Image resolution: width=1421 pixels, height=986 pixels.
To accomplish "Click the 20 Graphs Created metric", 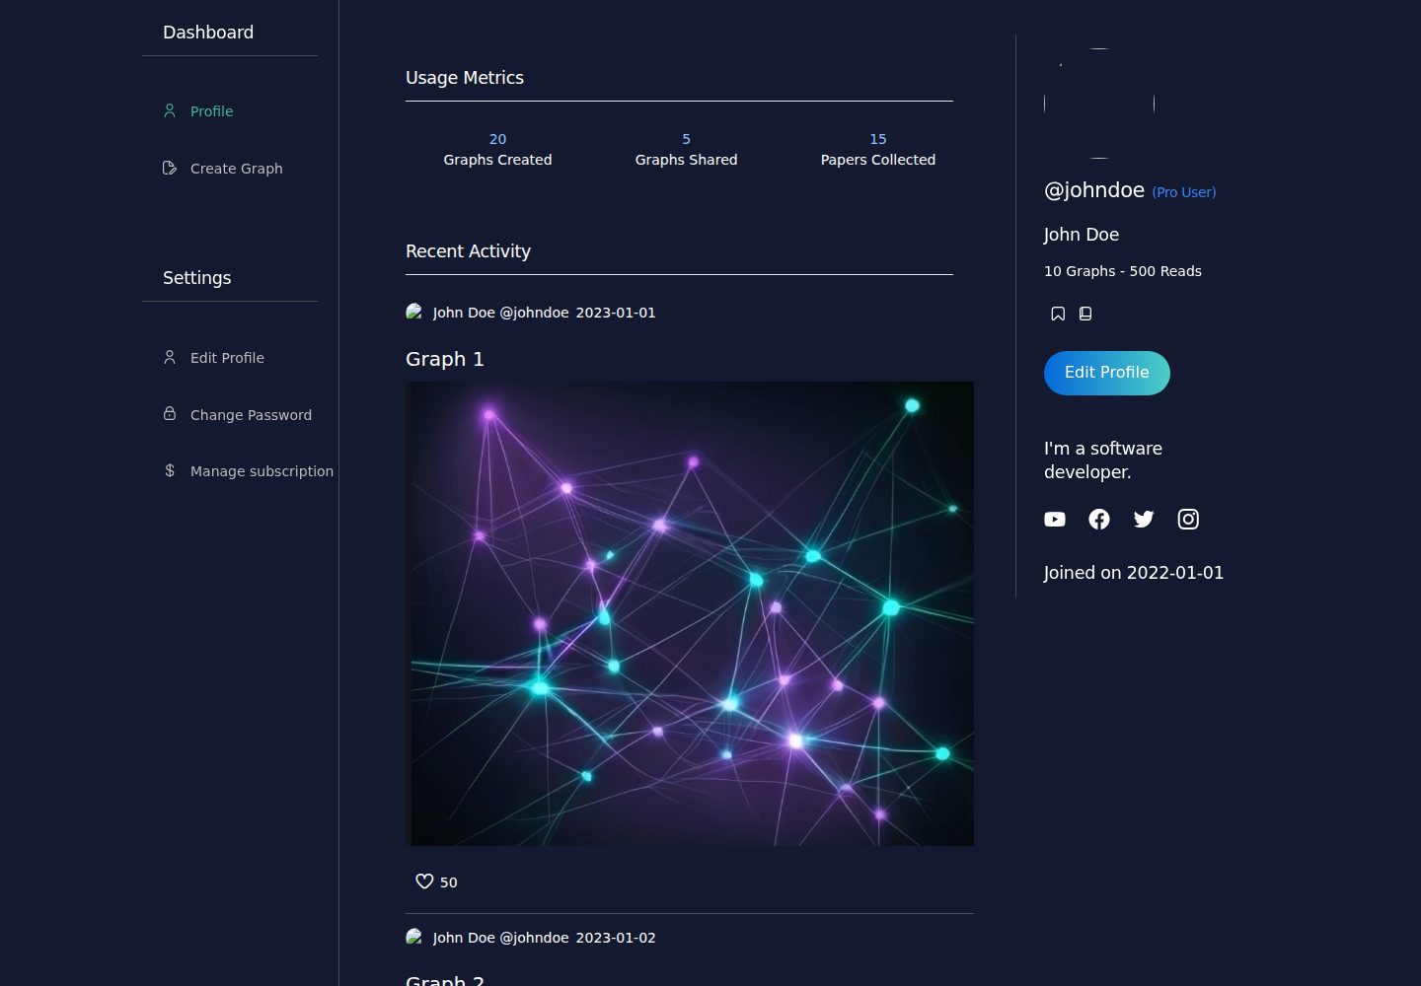I will coord(497,150).
